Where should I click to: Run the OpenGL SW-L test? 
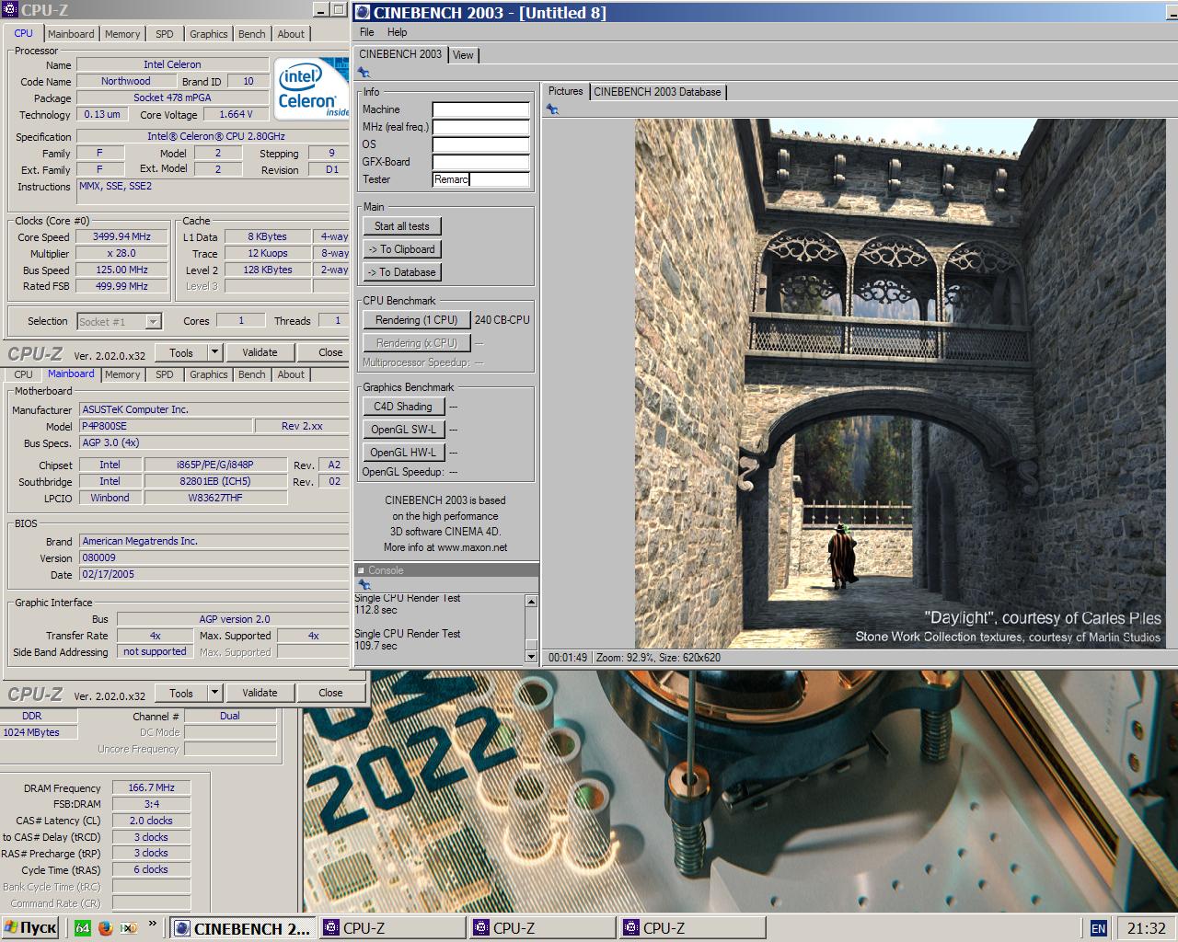[x=403, y=430]
